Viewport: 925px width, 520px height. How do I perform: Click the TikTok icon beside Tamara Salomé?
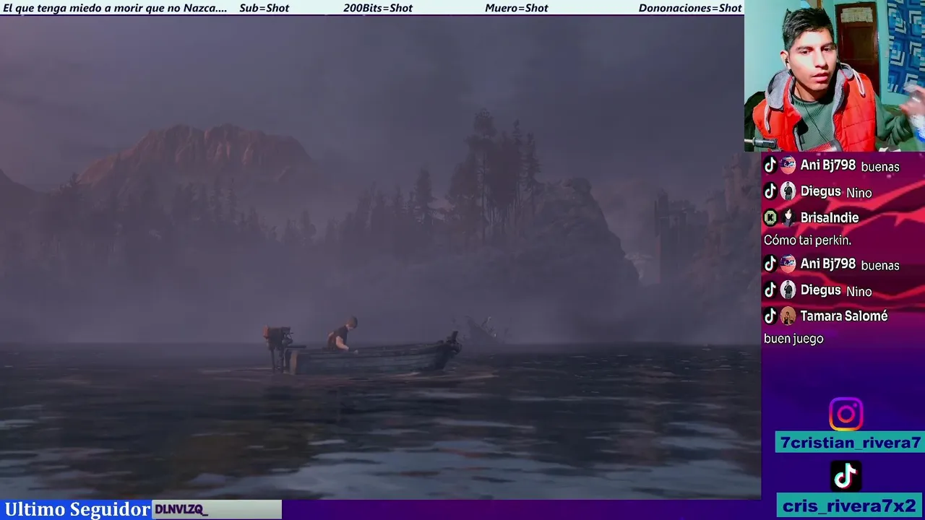coord(770,316)
